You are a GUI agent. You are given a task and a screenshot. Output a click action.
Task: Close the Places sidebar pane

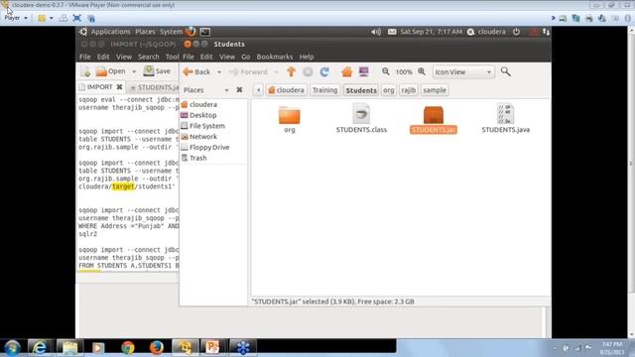click(x=239, y=90)
